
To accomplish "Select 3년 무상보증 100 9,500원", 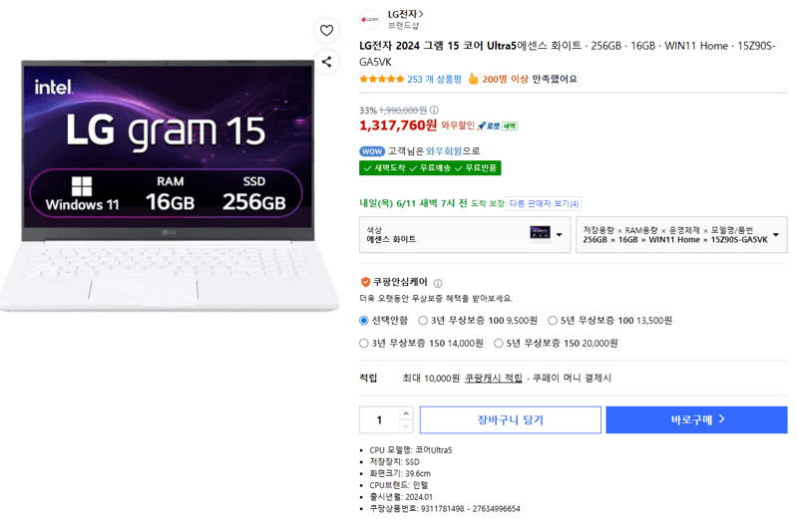I will (x=423, y=320).
